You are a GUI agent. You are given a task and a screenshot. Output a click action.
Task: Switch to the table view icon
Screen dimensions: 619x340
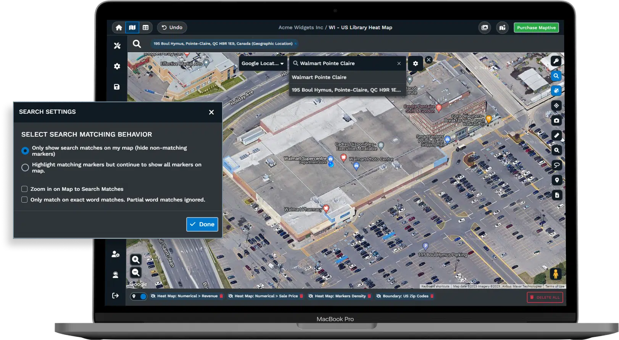[145, 27]
